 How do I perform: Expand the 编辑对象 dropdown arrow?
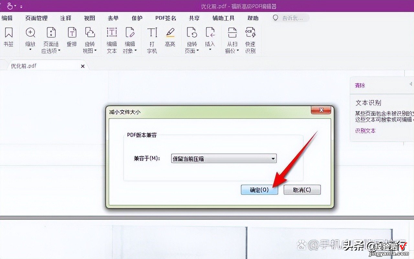pos(136,51)
